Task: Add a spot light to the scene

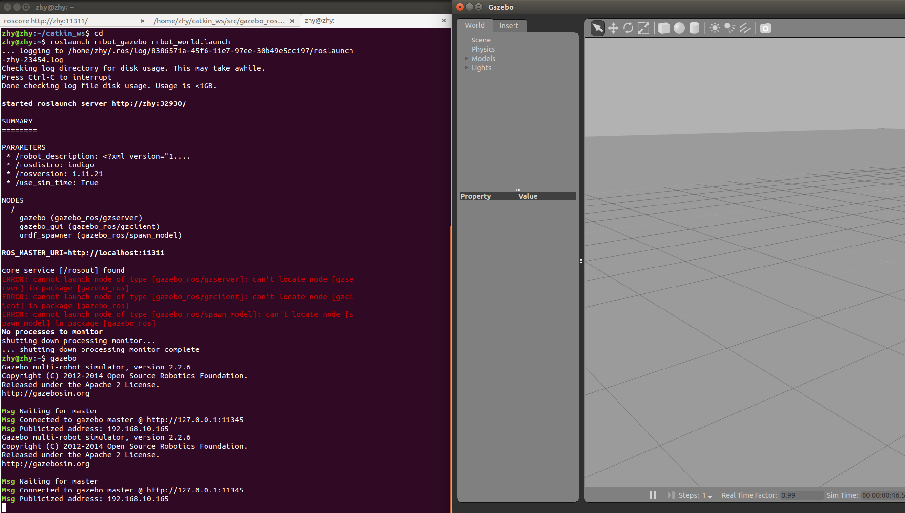Action: [730, 28]
